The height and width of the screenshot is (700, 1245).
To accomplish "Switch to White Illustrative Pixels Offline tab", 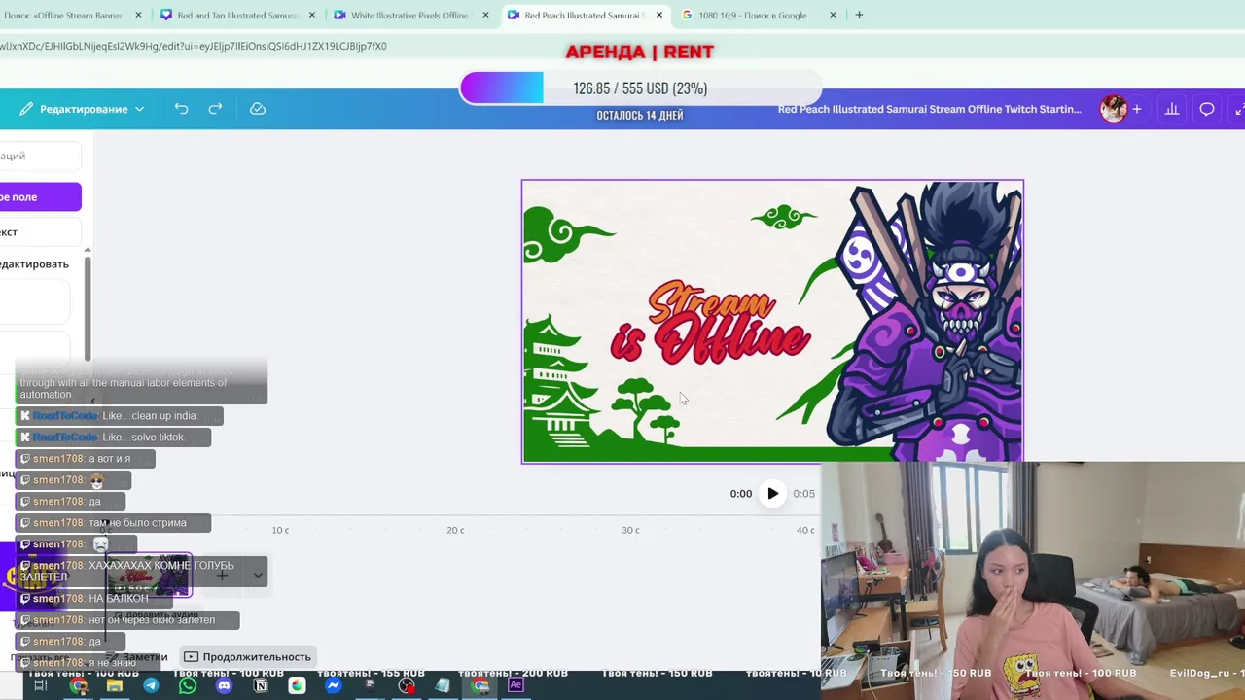I will 407,16.
